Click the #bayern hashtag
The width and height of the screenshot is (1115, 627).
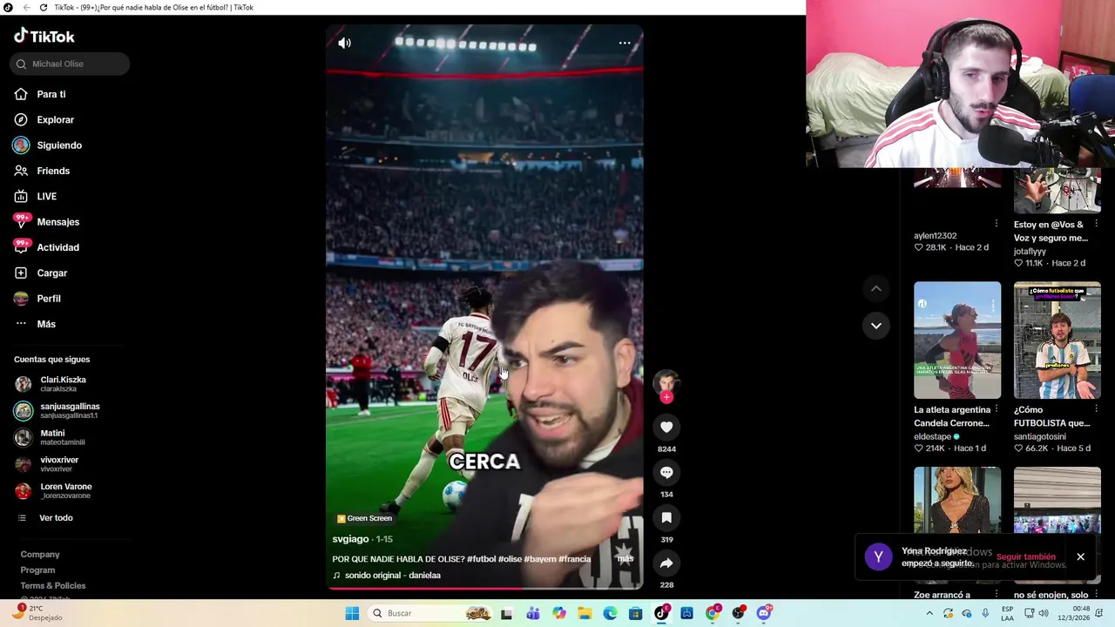coord(539,559)
